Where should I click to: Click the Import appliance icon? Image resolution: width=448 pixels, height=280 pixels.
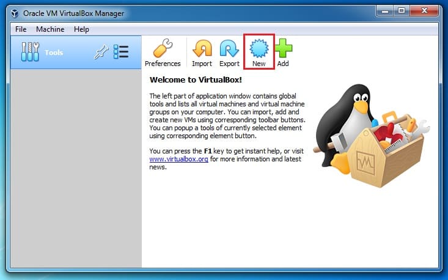tap(202, 53)
